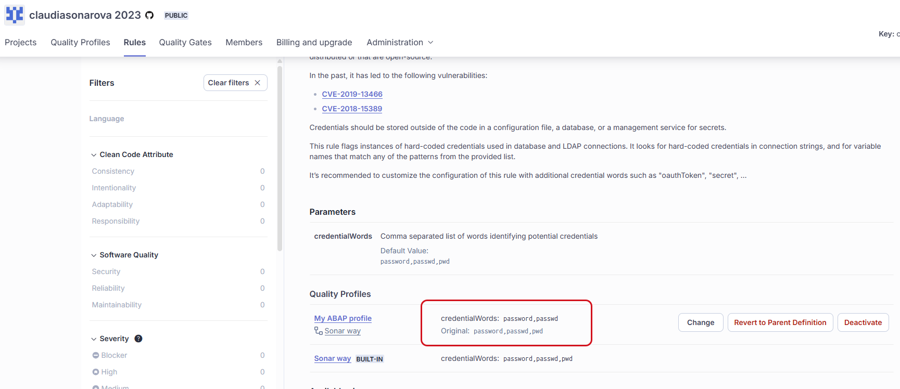Viewport: 900px width, 389px height.
Task: Filter by Security software quality
Action: [178, 271]
